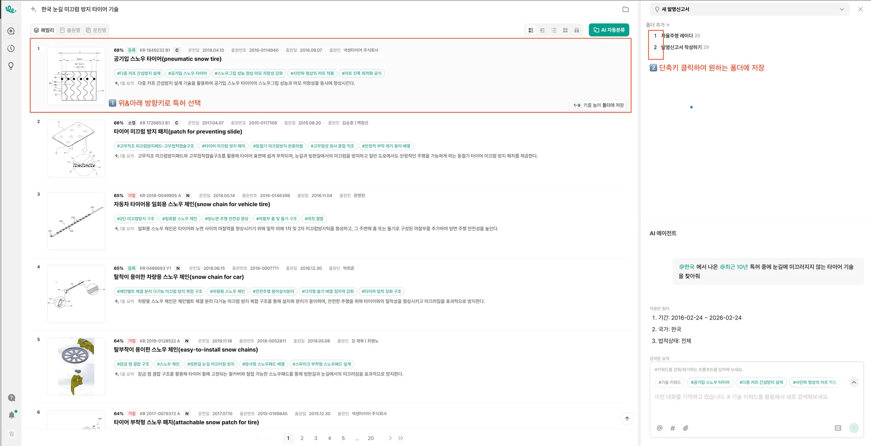Start a new AI chat from sidebar
This screenshot has height=446, width=871.
point(11,31)
